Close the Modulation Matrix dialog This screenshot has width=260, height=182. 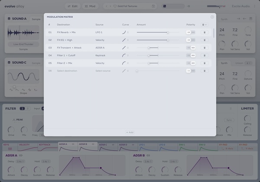212,17
